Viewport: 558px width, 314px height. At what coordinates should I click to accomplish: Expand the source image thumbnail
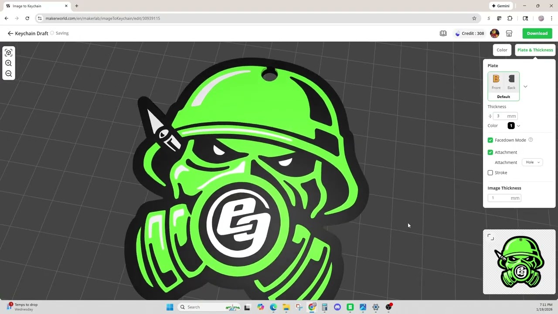490,237
